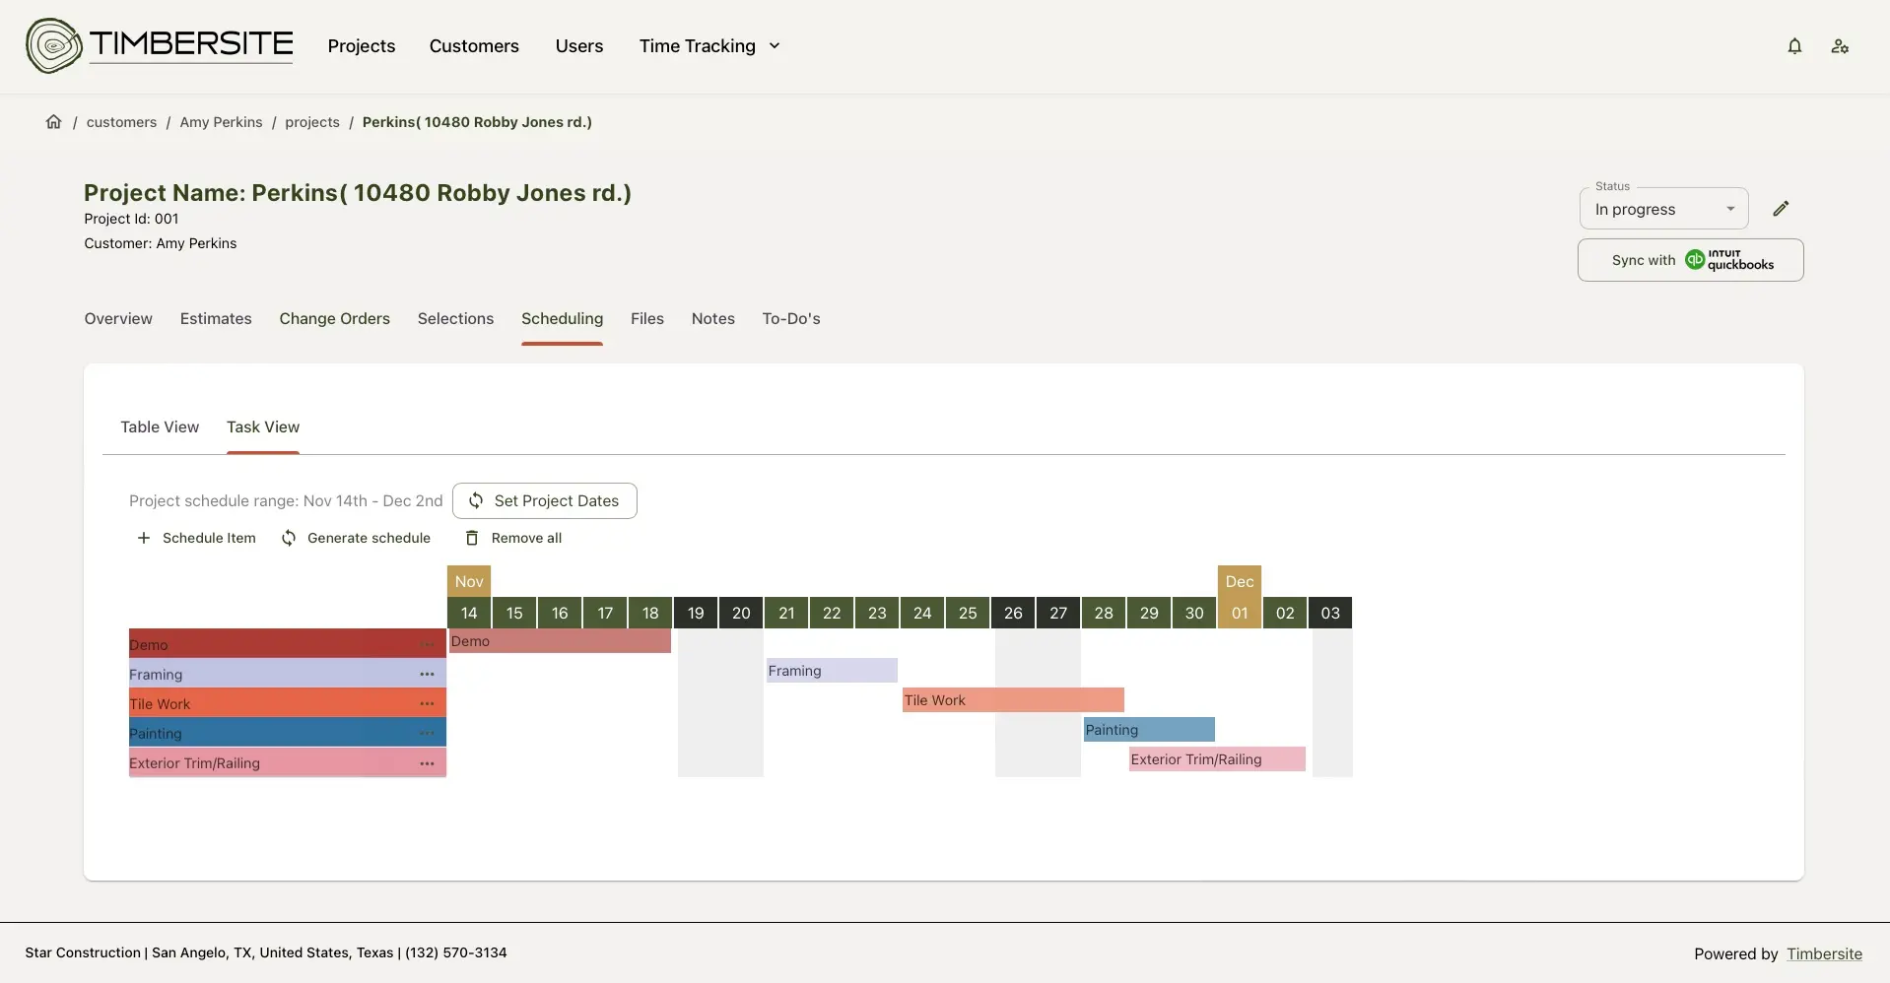Follow the Timbersite footer link
Image resolution: width=1890 pixels, height=983 pixels.
pyautogui.click(x=1824, y=953)
